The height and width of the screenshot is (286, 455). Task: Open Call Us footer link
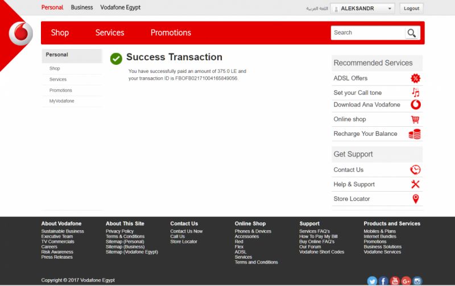(177, 237)
